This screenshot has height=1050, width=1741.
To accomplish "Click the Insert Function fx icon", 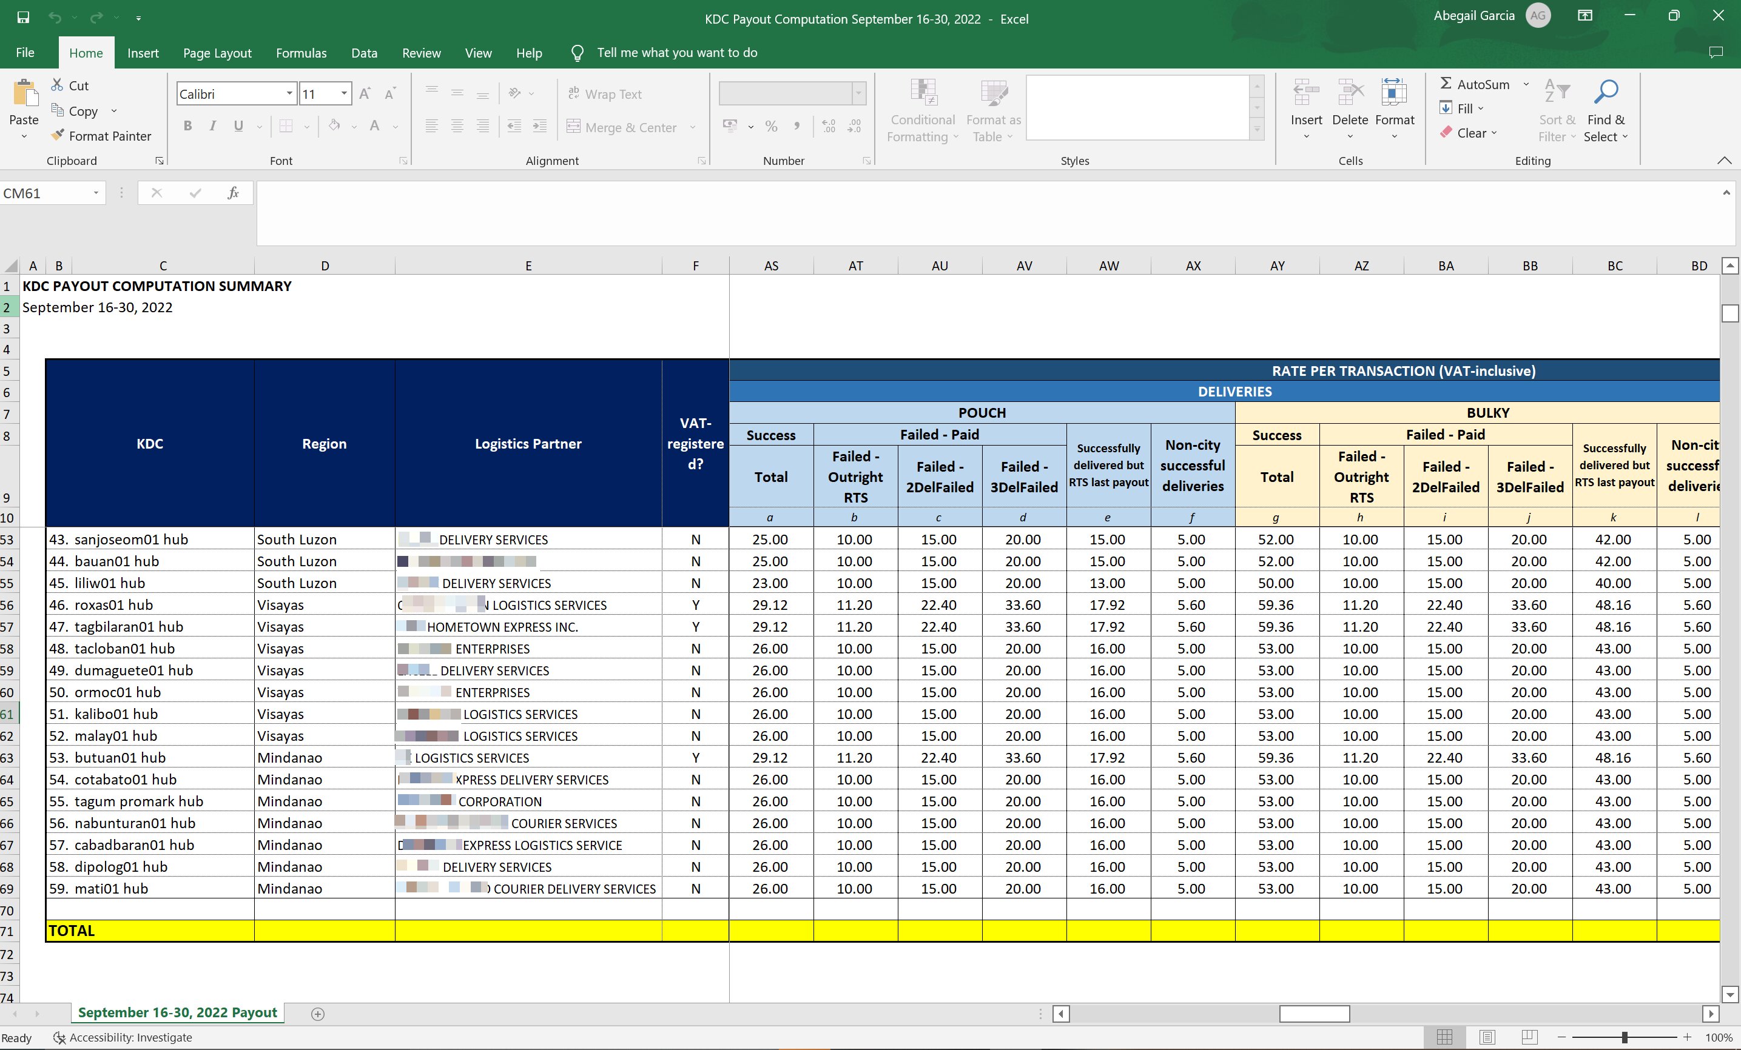I will (232, 193).
